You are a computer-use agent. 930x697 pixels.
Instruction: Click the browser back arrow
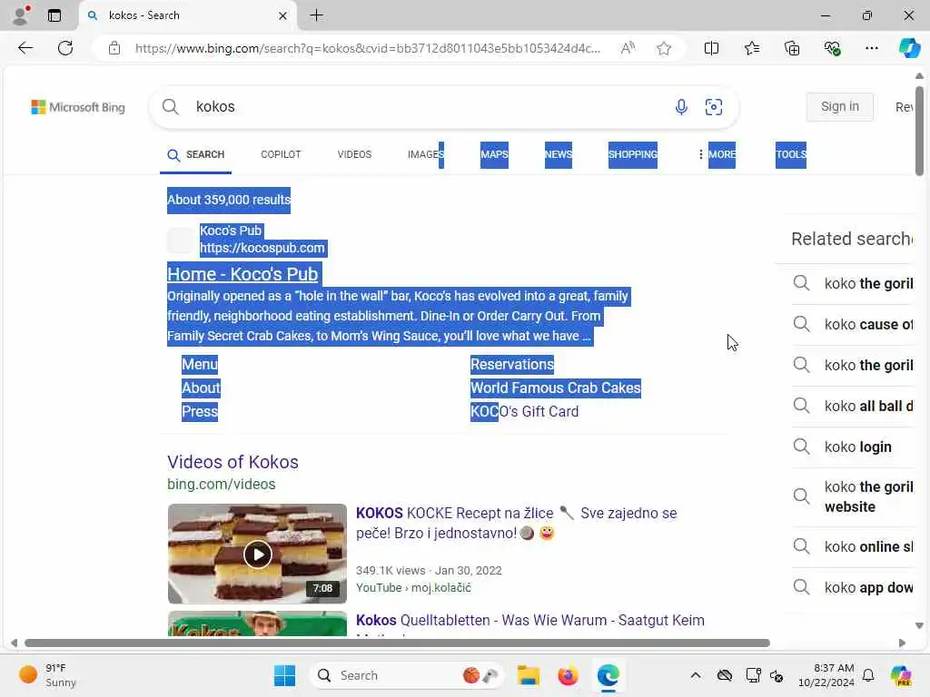25,48
